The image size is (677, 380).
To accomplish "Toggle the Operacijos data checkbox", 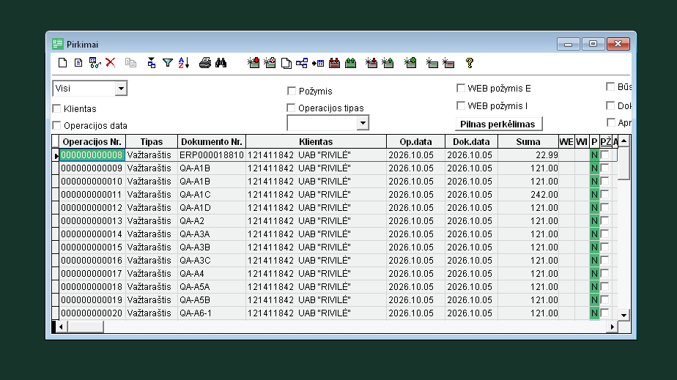I will (56, 125).
